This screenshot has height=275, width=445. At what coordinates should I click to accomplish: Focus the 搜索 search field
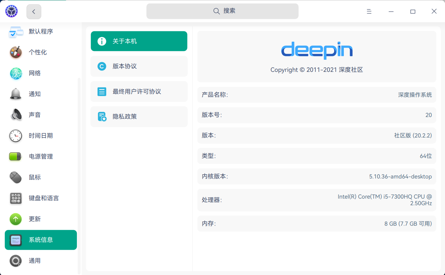[222, 11]
